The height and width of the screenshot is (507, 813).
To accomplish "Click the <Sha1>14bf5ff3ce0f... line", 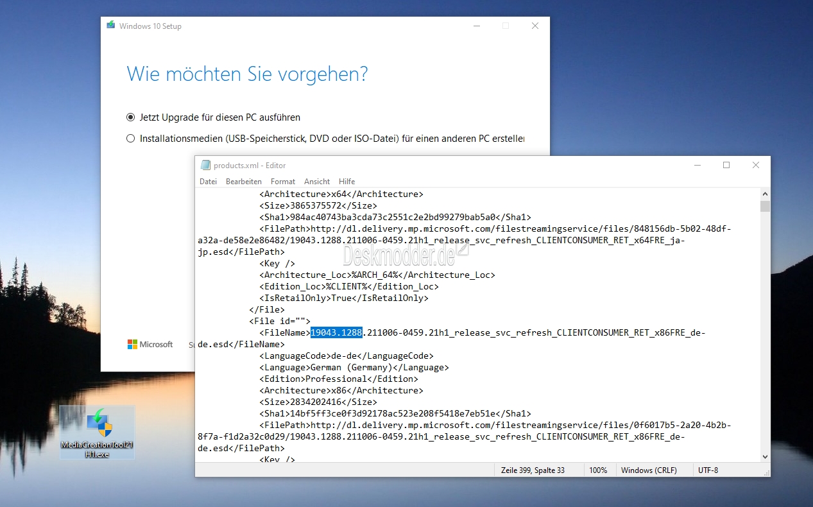I will [x=395, y=413].
